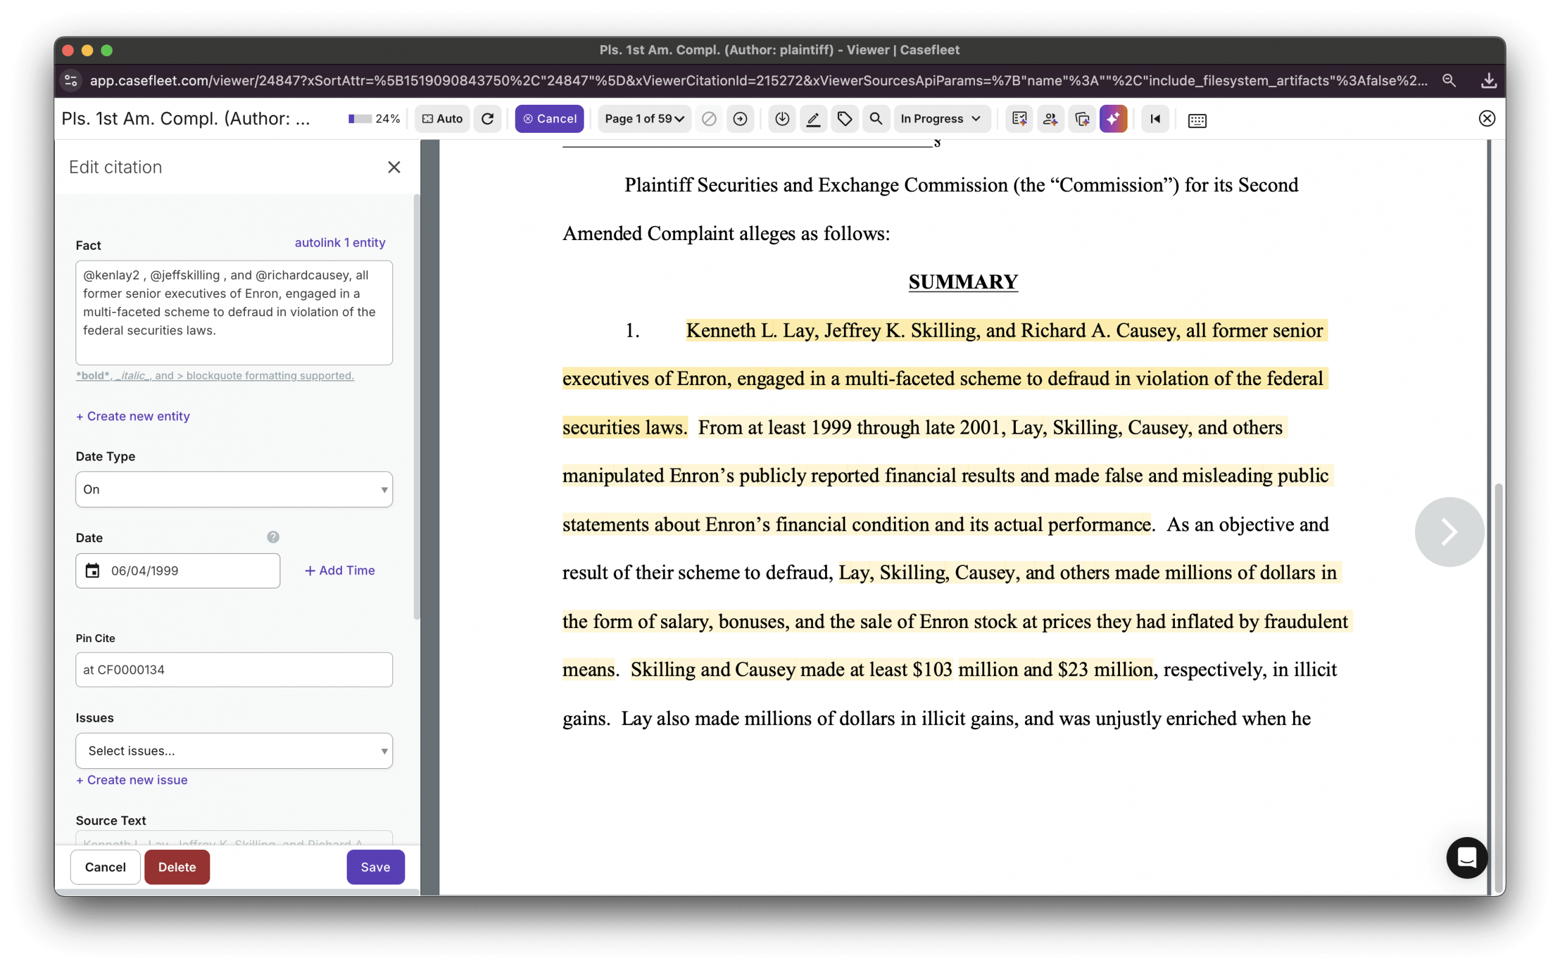Click the purple Cancel button in toolbar

pyautogui.click(x=550, y=119)
